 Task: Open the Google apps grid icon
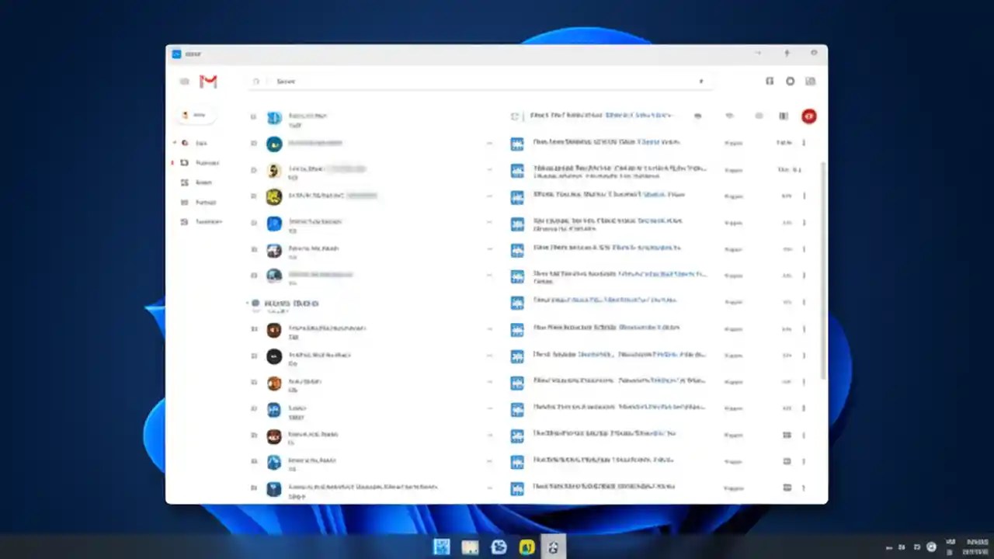click(x=811, y=81)
